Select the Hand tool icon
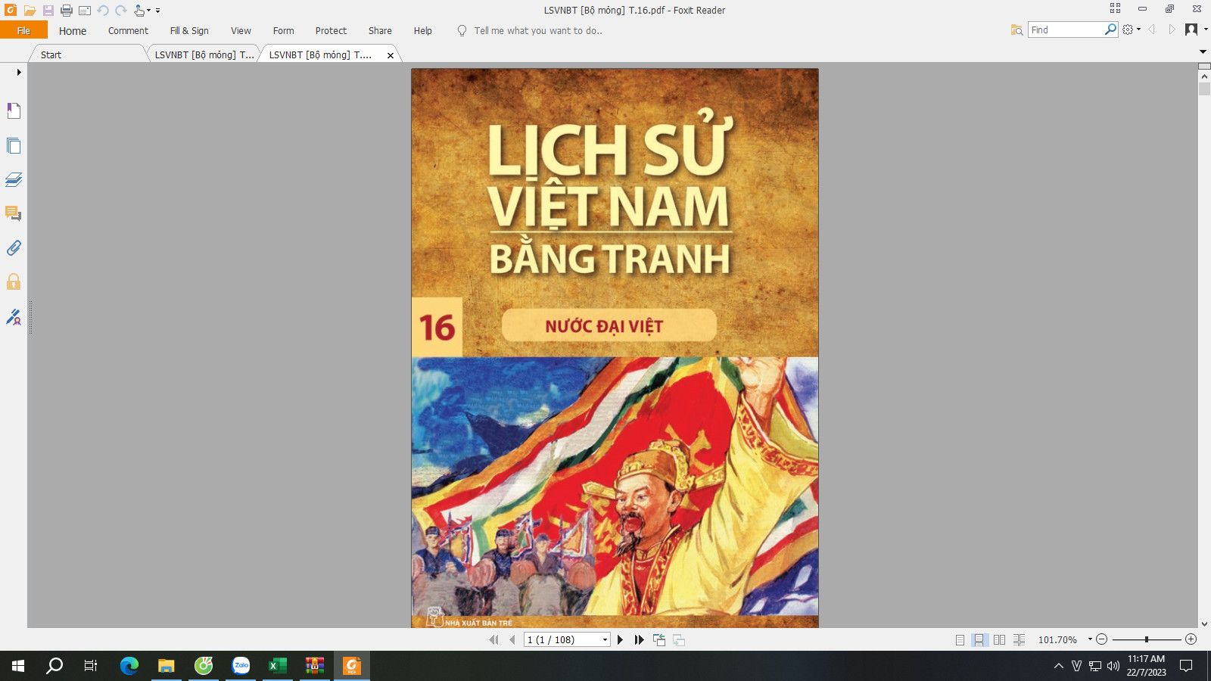This screenshot has width=1211, height=681. pyautogui.click(x=139, y=11)
